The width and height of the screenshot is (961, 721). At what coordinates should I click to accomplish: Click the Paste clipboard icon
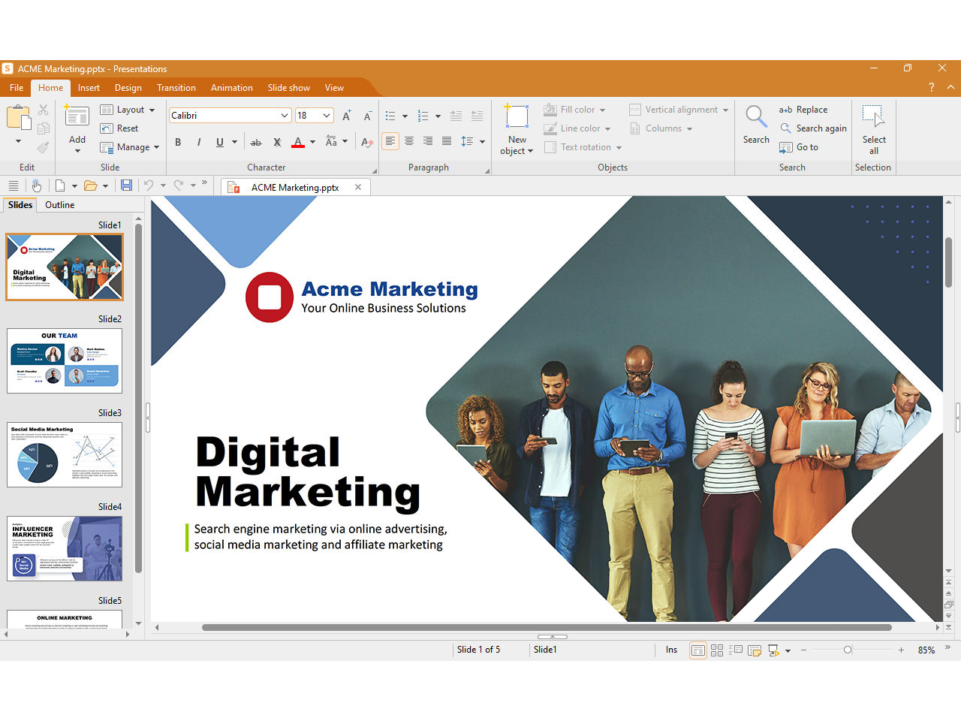18,119
